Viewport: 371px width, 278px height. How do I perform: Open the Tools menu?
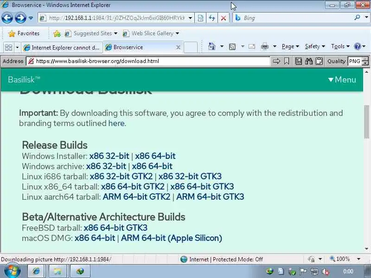pyautogui.click(x=340, y=46)
